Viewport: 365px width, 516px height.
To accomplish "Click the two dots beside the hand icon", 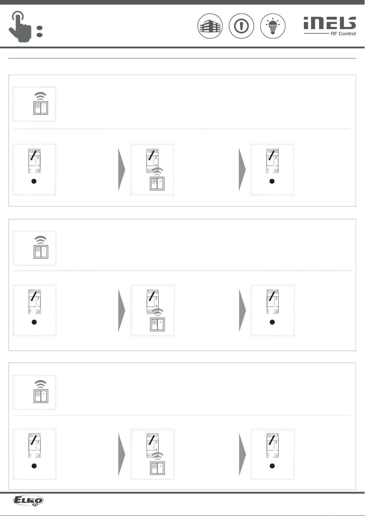I will (40, 32).
